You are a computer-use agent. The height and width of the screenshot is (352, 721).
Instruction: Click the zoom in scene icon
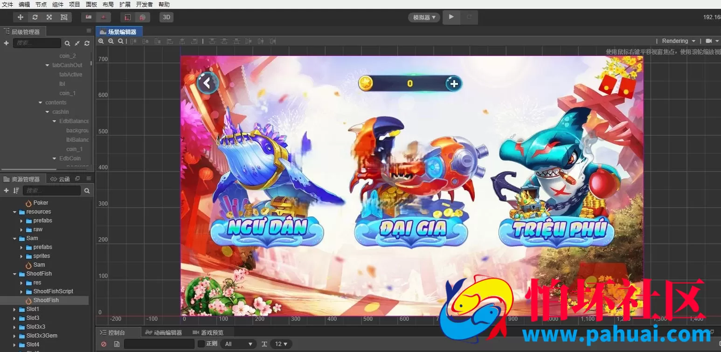[x=101, y=41]
